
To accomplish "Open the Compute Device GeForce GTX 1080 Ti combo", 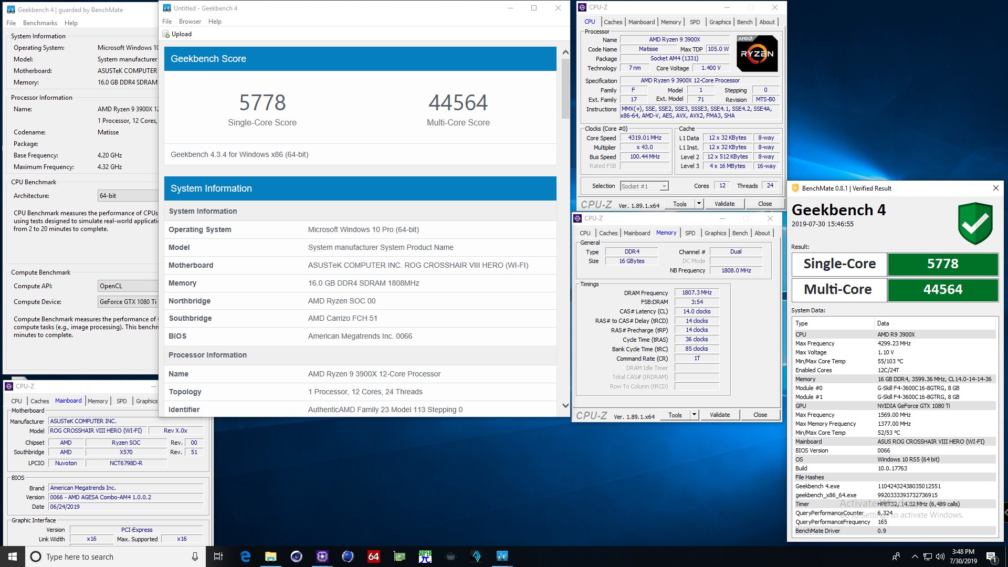I will pyautogui.click(x=128, y=302).
